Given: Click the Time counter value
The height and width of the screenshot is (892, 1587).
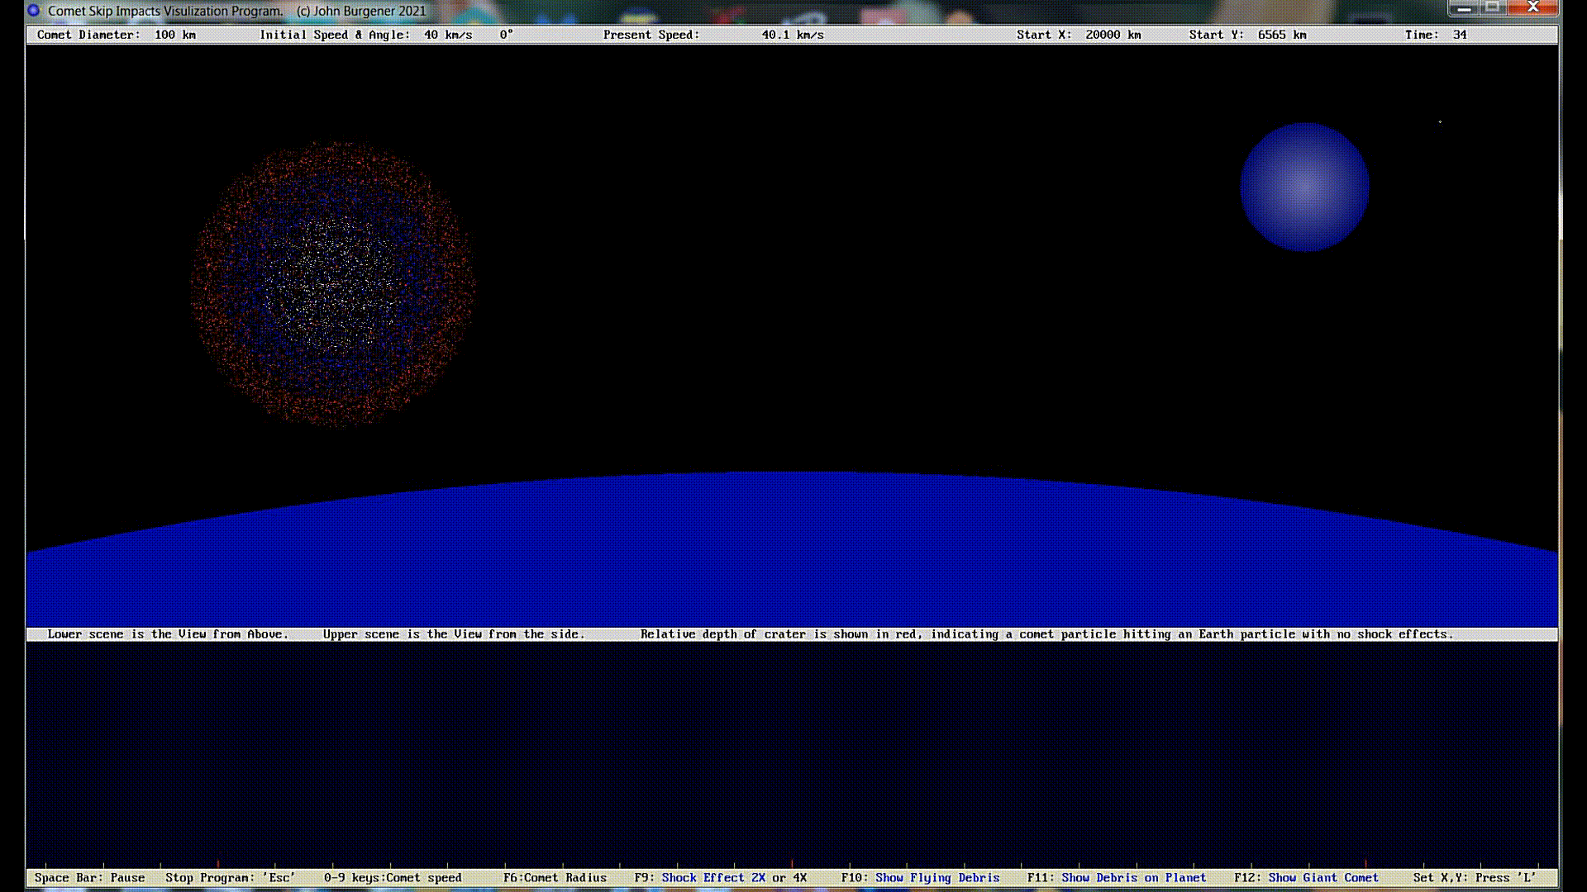Looking at the screenshot, I should tap(1460, 35).
